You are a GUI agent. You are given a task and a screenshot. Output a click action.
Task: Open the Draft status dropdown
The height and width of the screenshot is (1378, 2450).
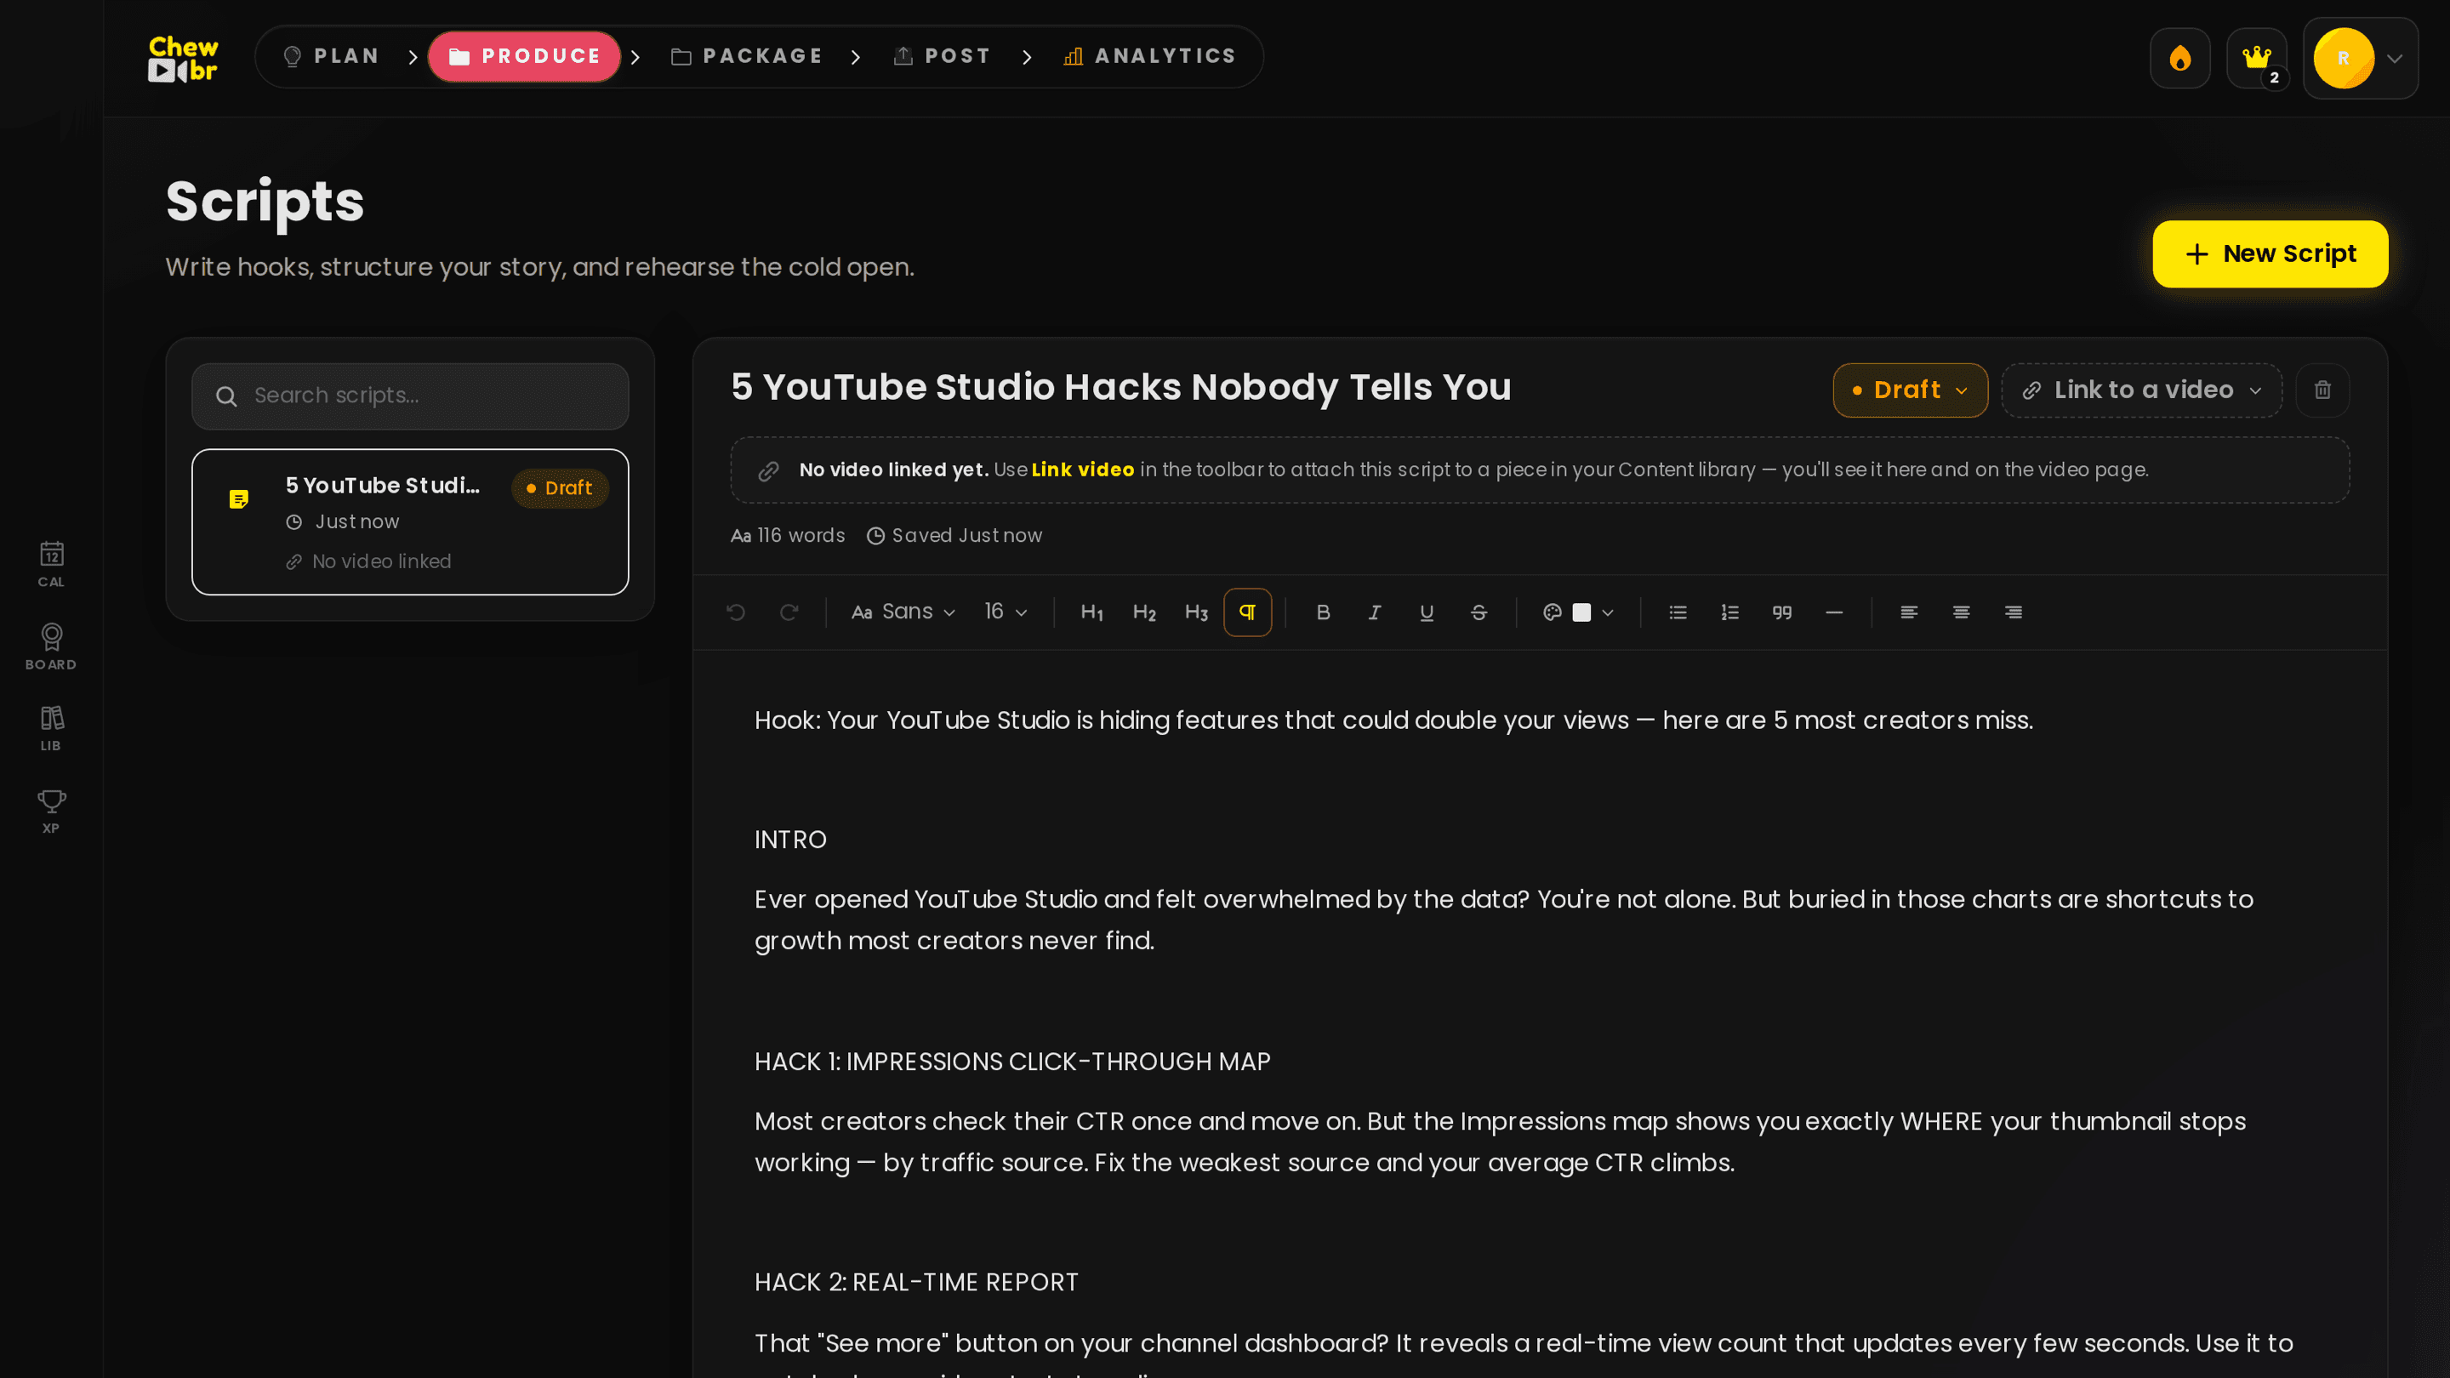[x=1910, y=390]
